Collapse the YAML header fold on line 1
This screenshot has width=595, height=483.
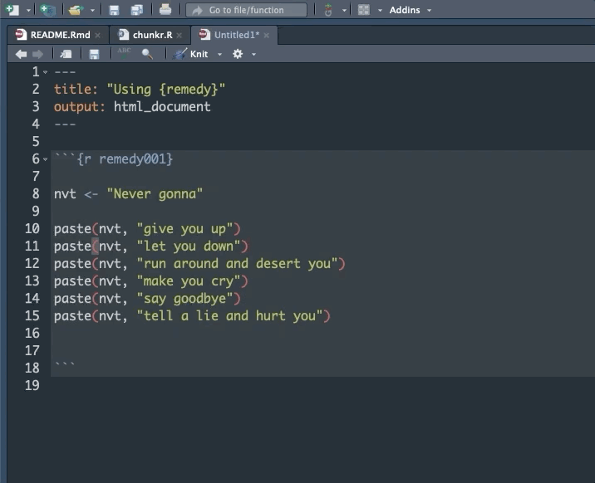46,72
